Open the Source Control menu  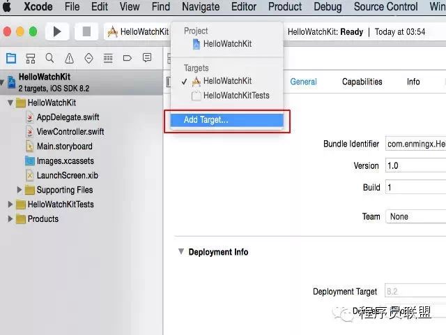385,6
